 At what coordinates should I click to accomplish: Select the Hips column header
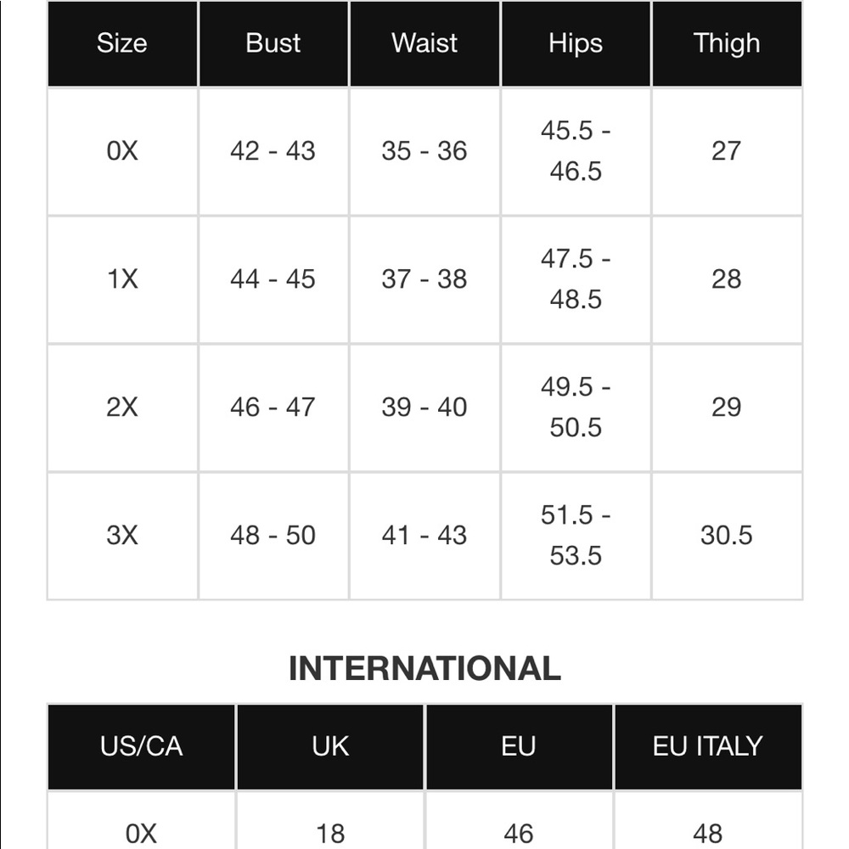[576, 43]
